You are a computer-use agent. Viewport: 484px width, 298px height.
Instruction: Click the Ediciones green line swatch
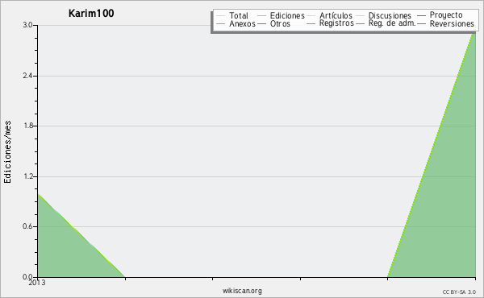coord(261,16)
